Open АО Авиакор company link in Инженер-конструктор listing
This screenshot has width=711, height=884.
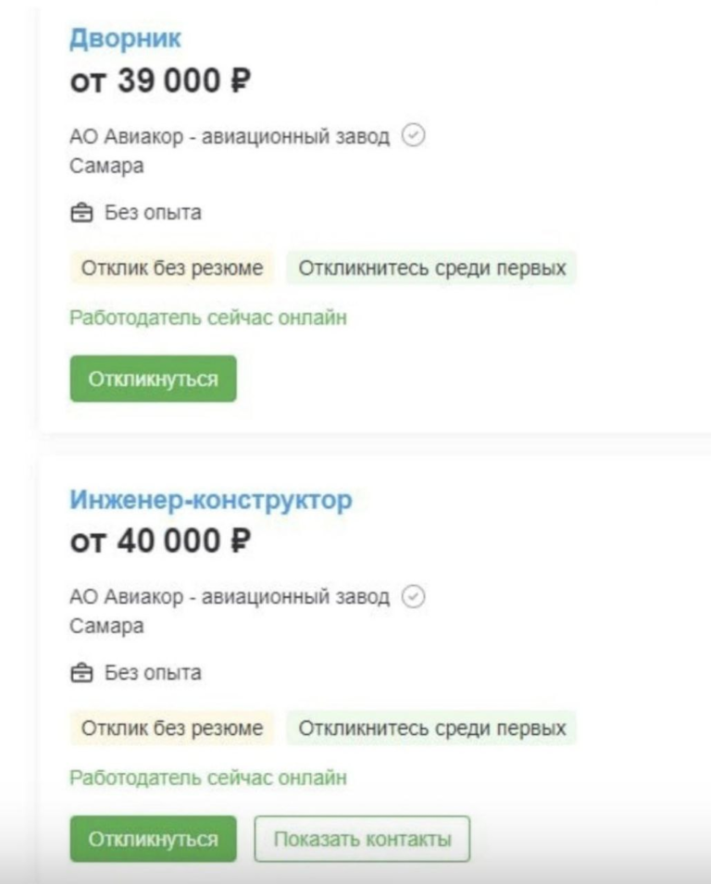[230, 597]
